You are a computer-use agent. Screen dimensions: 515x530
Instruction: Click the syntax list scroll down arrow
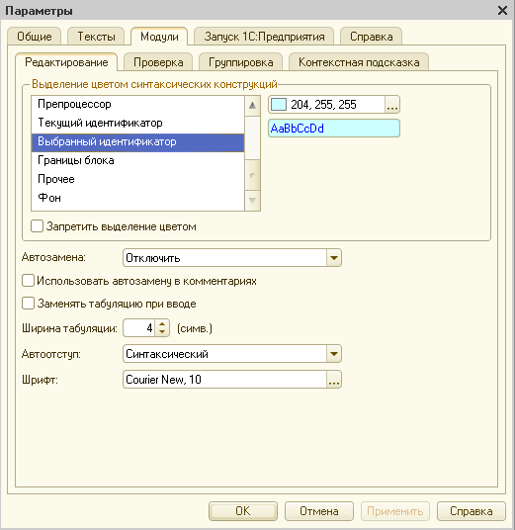pos(252,201)
